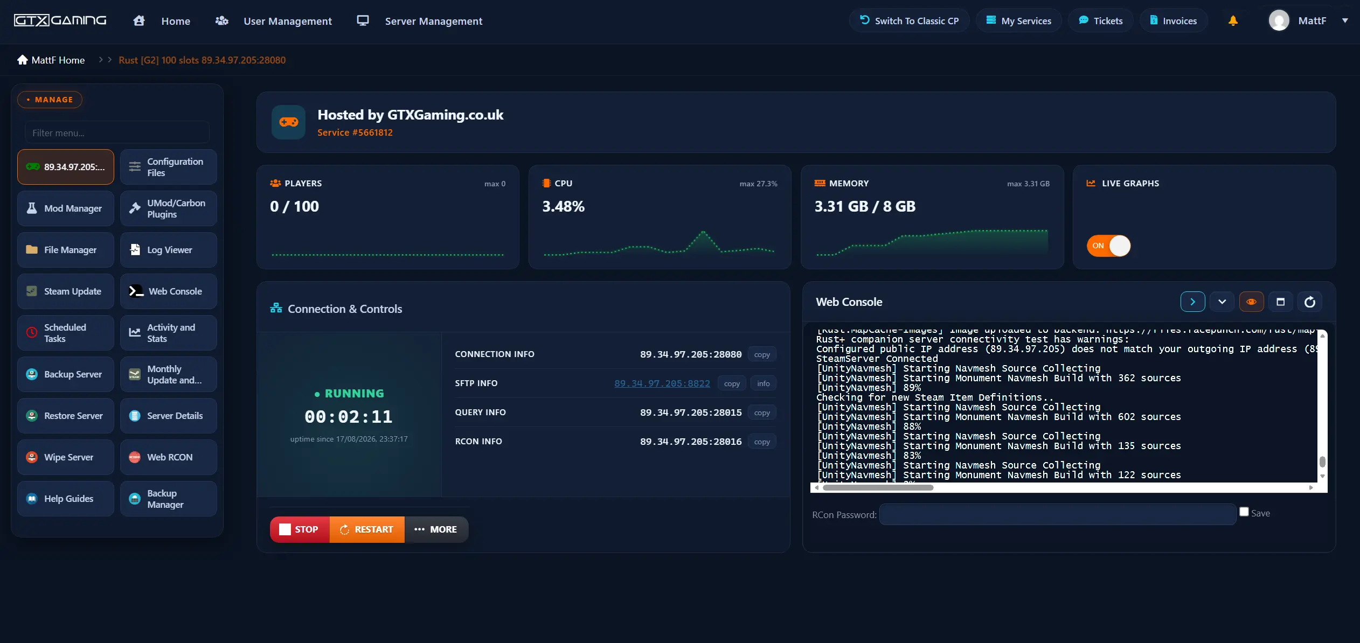Click console horizontal scrollbar thumb
Image resolution: width=1360 pixels, height=643 pixels.
pyautogui.click(x=878, y=487)
